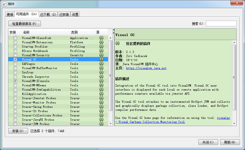245x150 pixels.
Task: Click the description panel scrollbar thumb
Action: [x=234, y=77]
